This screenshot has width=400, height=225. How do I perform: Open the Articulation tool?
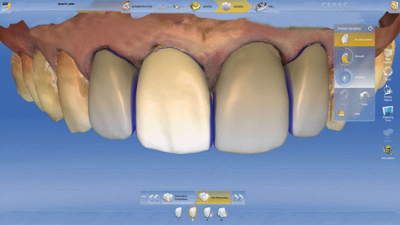388,152
